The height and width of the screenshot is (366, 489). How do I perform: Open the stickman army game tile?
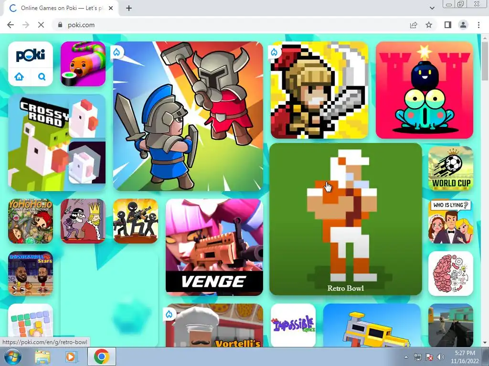click(x=136, y=221)
